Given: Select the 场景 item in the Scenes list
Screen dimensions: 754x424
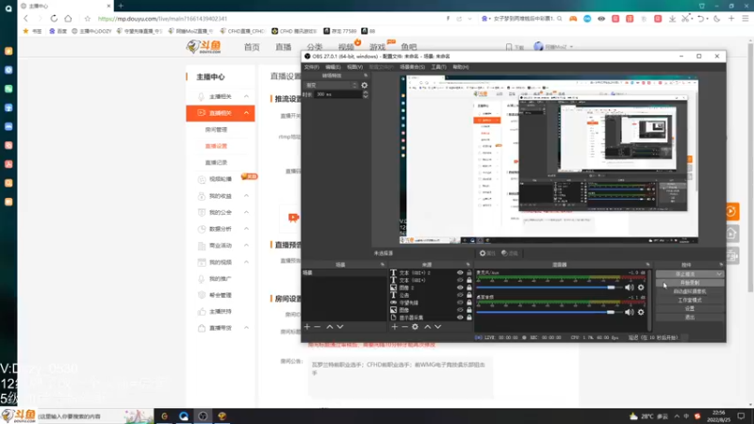Looking at the screenshot, I should coord(344,272).
